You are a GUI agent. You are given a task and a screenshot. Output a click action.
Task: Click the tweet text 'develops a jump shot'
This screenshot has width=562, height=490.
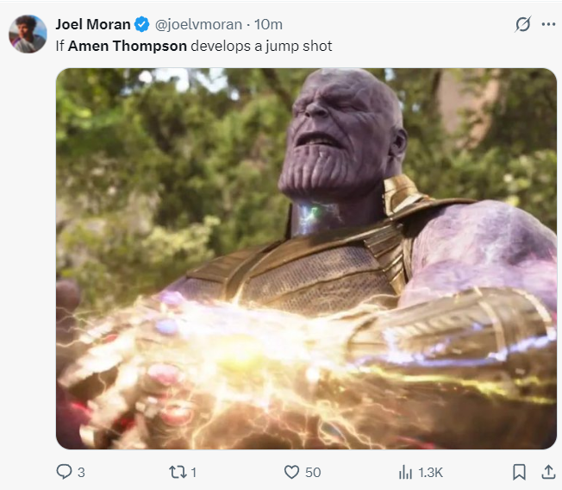262,46
